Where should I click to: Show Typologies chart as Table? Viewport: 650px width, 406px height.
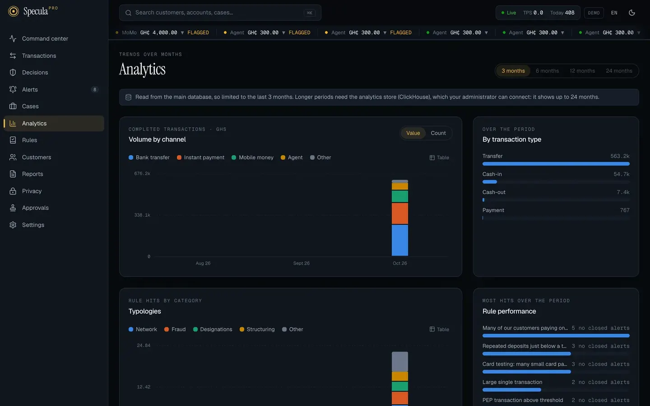pyautogui.click(x=439, y=329)
